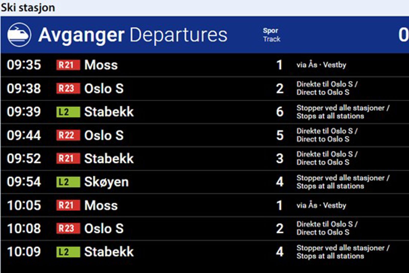Image resolution: width=409 pixels, height=273 pixels.
Task: Click the 09:44 departure time
Action: click(x=24, y=135)
